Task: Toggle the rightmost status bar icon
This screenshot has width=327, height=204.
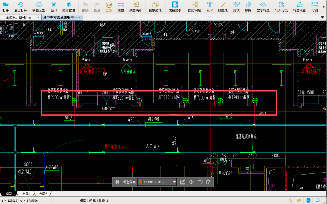Action: click(317, 200)
